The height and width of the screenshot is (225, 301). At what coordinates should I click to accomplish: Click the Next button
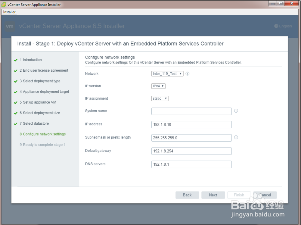tap(213, 195)
